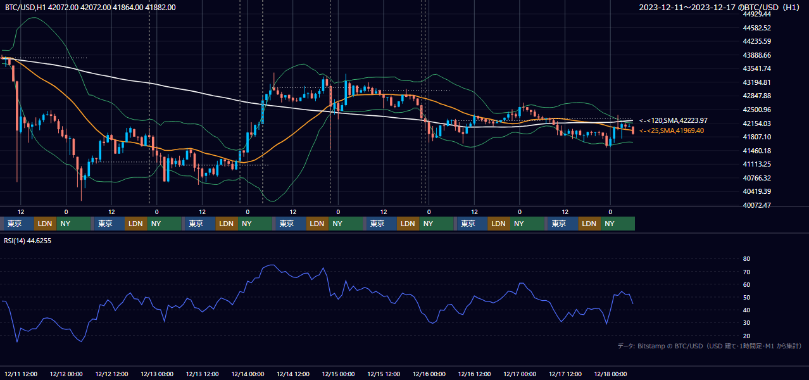
Task: Select the 12/12 12:00 time label
Action: point(111,374)
